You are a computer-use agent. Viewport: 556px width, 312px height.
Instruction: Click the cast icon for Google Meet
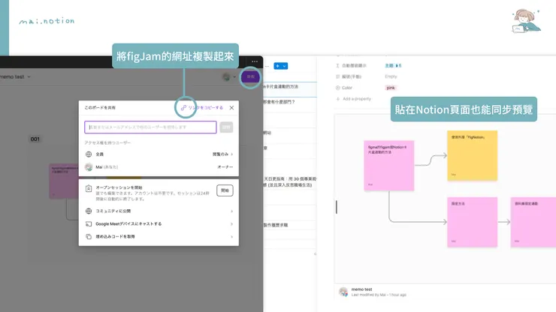tap(89, 223)
